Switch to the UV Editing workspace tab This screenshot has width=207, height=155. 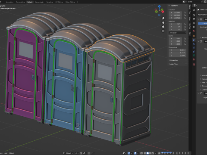[x=59, y=2]
